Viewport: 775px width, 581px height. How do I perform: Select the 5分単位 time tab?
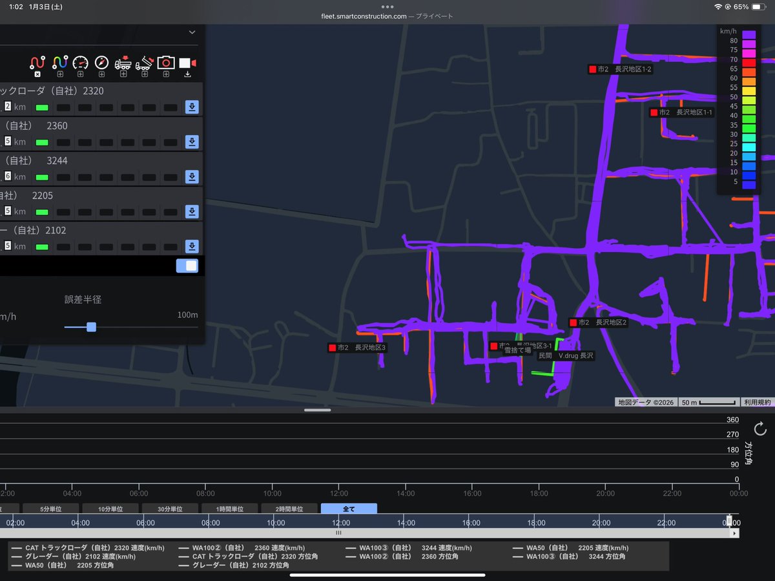50,509
